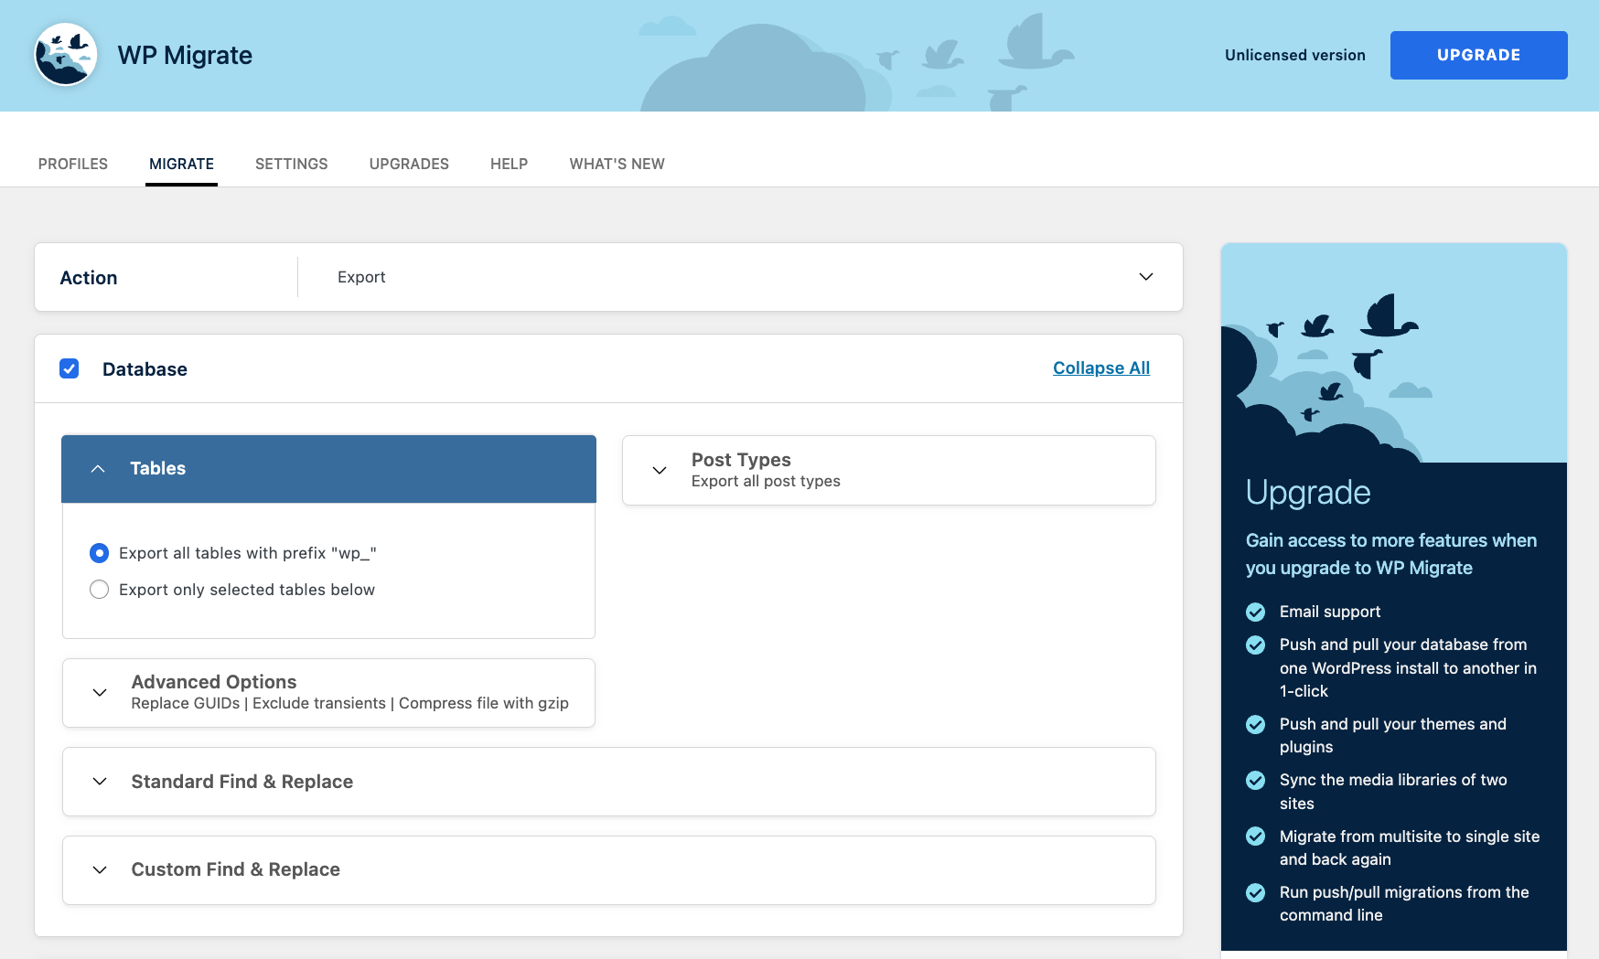Viewport: 1599px width, 959px height.
Task: Click the Collapse All link
Action: click(1100, 368)
